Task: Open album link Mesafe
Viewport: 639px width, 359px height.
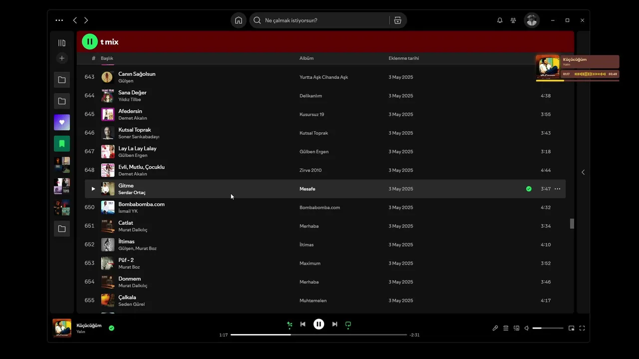Action: (308, 189)
